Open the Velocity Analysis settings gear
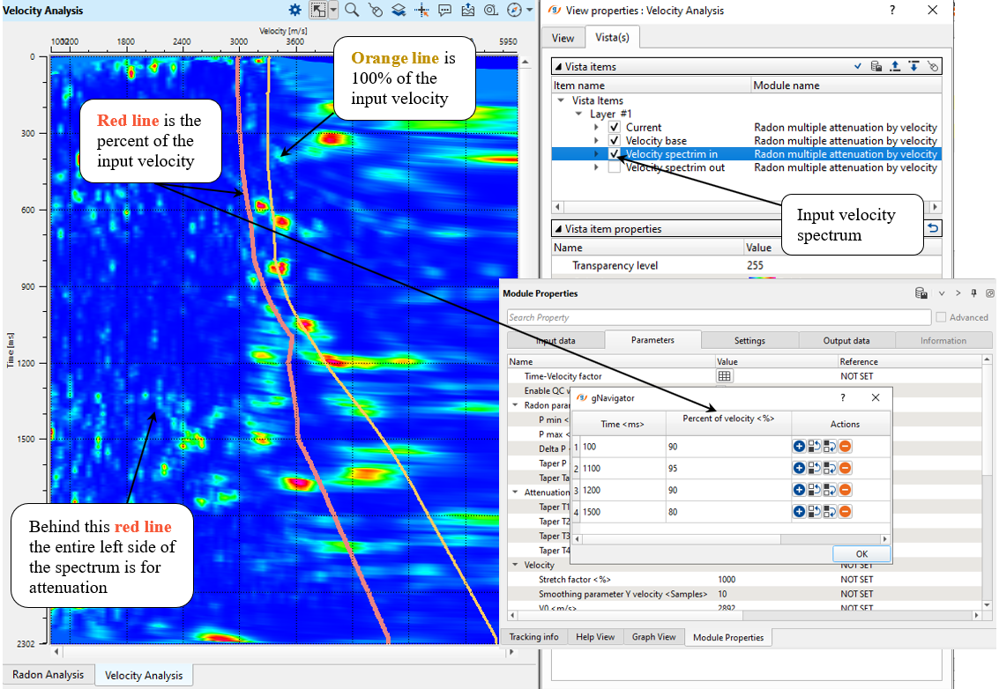The height and width of the screenshot is (689, 999). (295, 11)
